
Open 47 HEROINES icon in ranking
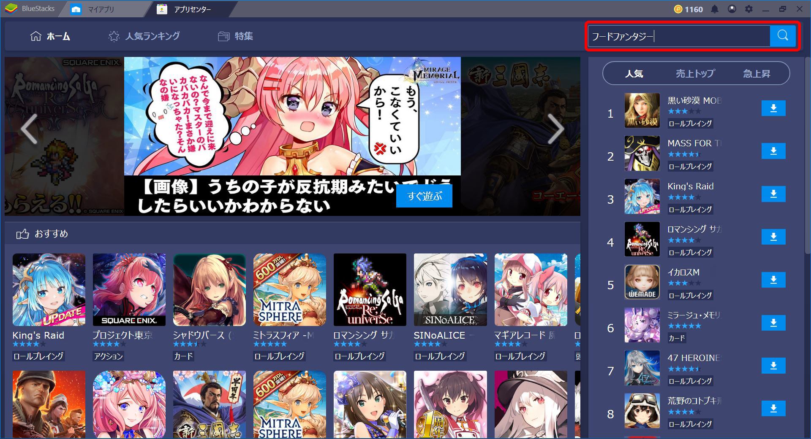click(x=642, y=368)
